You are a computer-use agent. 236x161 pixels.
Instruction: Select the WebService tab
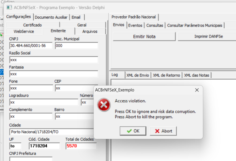click(x=24, y=31)
